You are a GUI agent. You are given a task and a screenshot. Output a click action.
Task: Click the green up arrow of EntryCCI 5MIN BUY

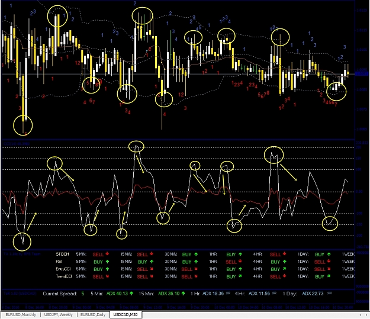click(107, 269)
